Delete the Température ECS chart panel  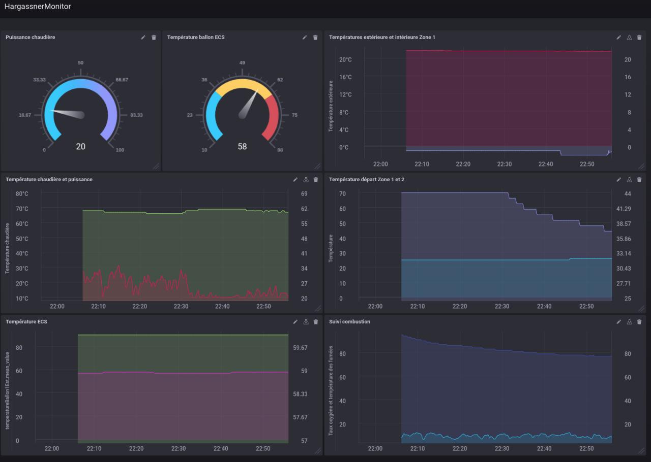[316, 321]
